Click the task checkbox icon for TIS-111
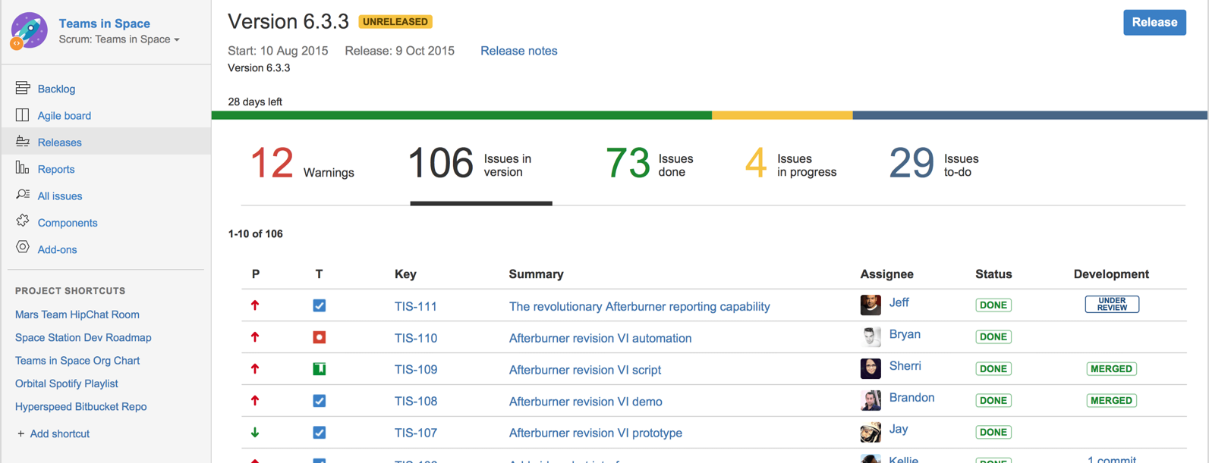Viewport: 1209px width, 463px height. (319, 305)
